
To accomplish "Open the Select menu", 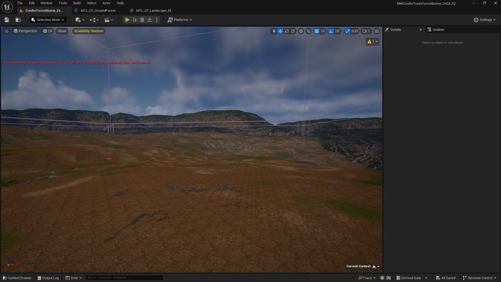I will coord(91,3).
